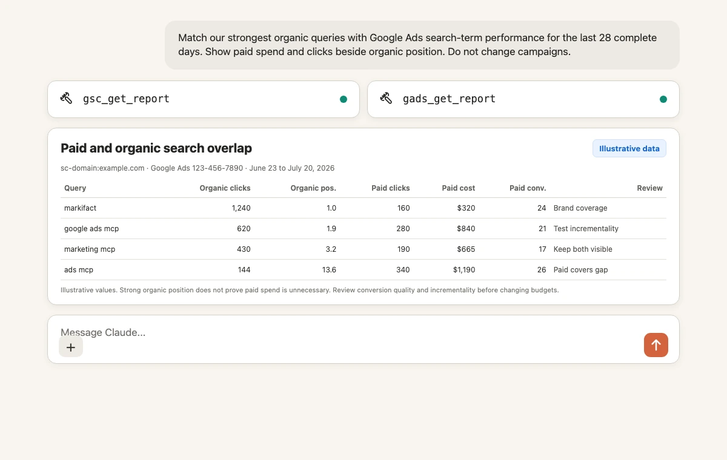Click organic position value 1.0
Image resolution: width=727 pixels, height=460 pixels.
(331, 208)
